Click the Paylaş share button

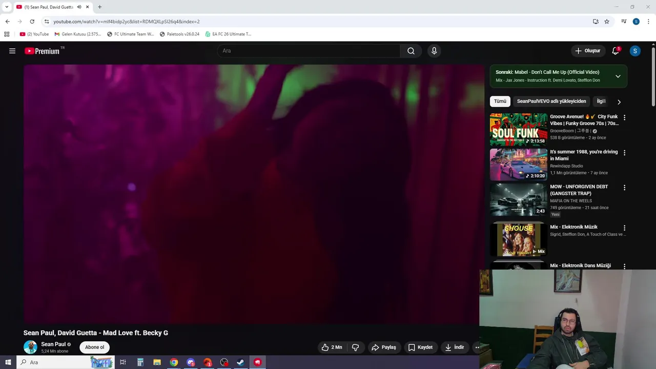click(384, 347)
